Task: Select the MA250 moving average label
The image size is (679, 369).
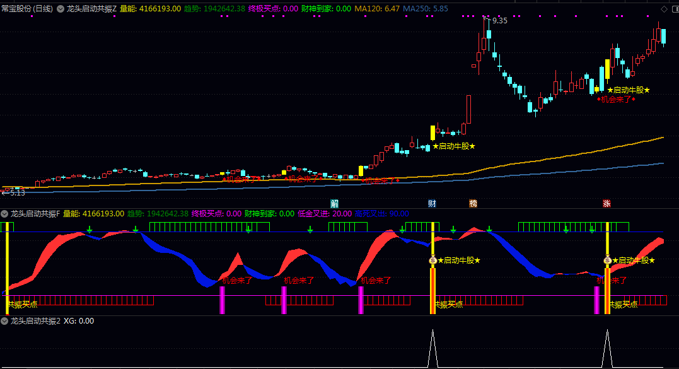Action: (x=426, y=9)
